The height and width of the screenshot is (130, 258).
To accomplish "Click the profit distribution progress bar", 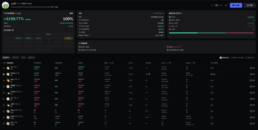I will [211, 33].
